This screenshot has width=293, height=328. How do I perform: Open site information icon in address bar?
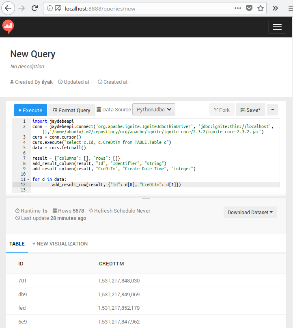tap(50, 9)
